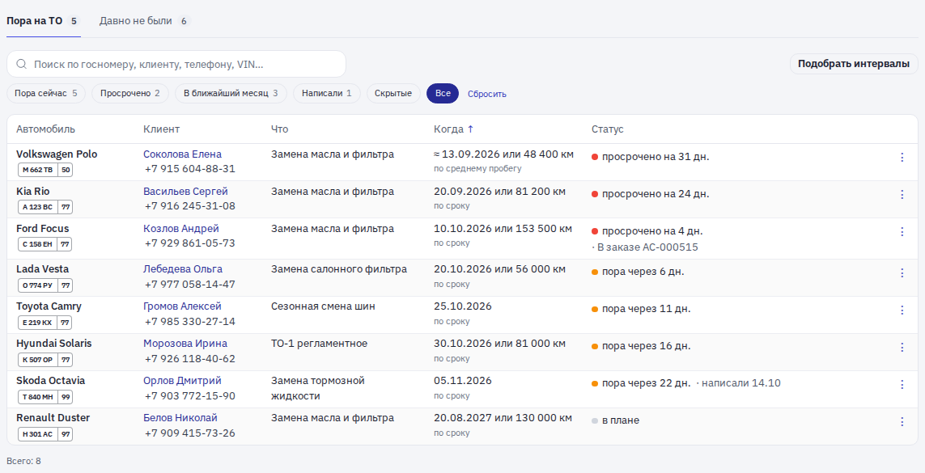Open row menu for Toyota Camry
Viewport: 925px width, 473px height.
[902, 310]
